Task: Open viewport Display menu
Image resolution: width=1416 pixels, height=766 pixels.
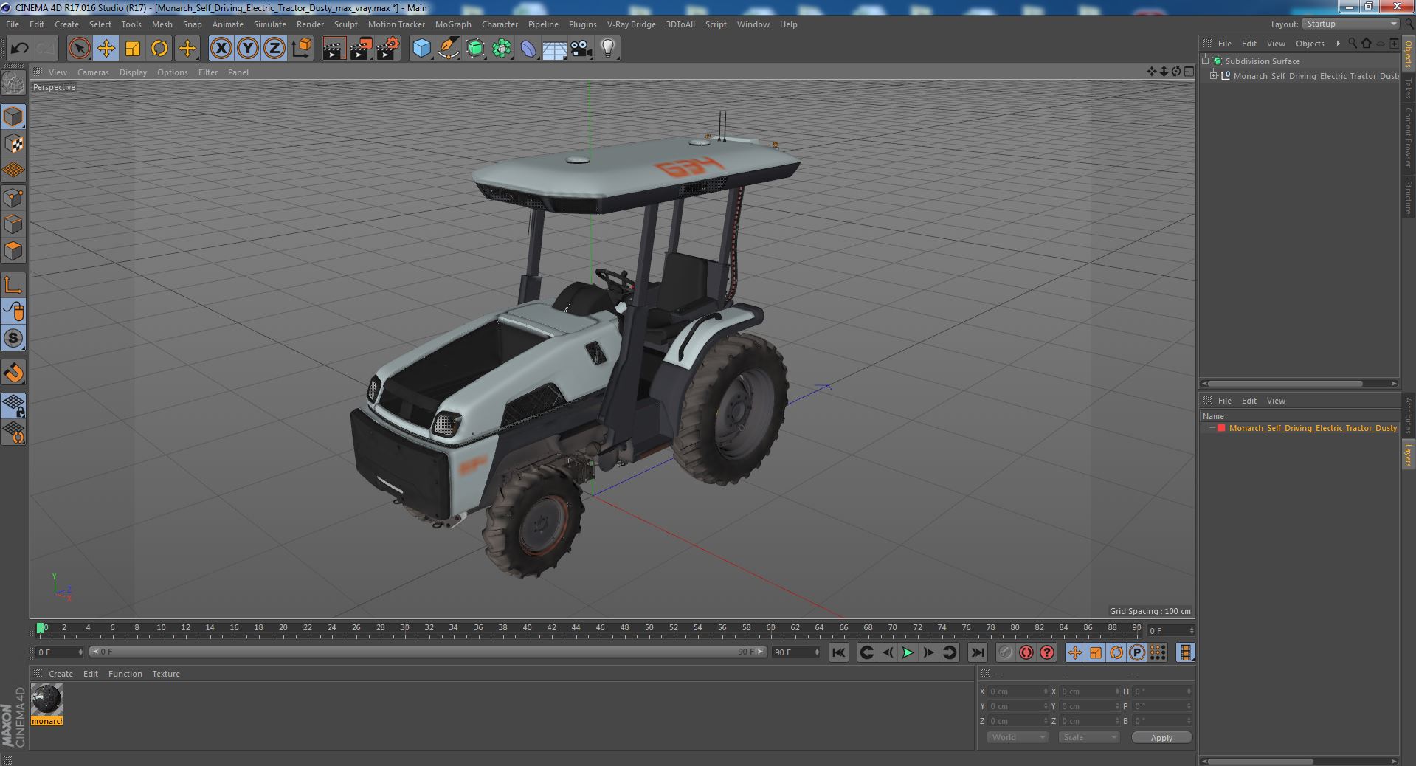Action: (133, 72)
